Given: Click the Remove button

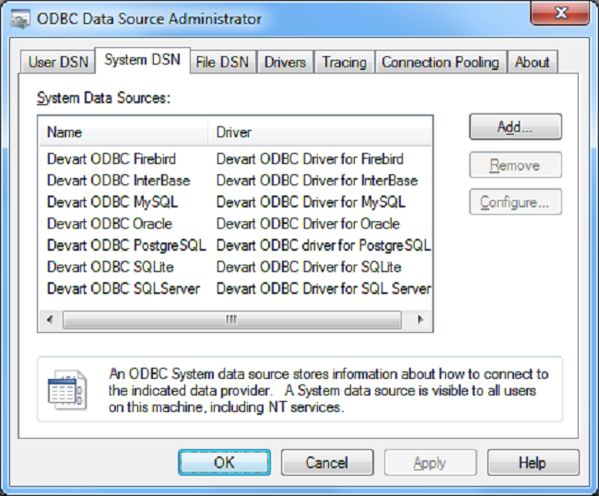Looking at the screenshot, I should tap(515, 165).
